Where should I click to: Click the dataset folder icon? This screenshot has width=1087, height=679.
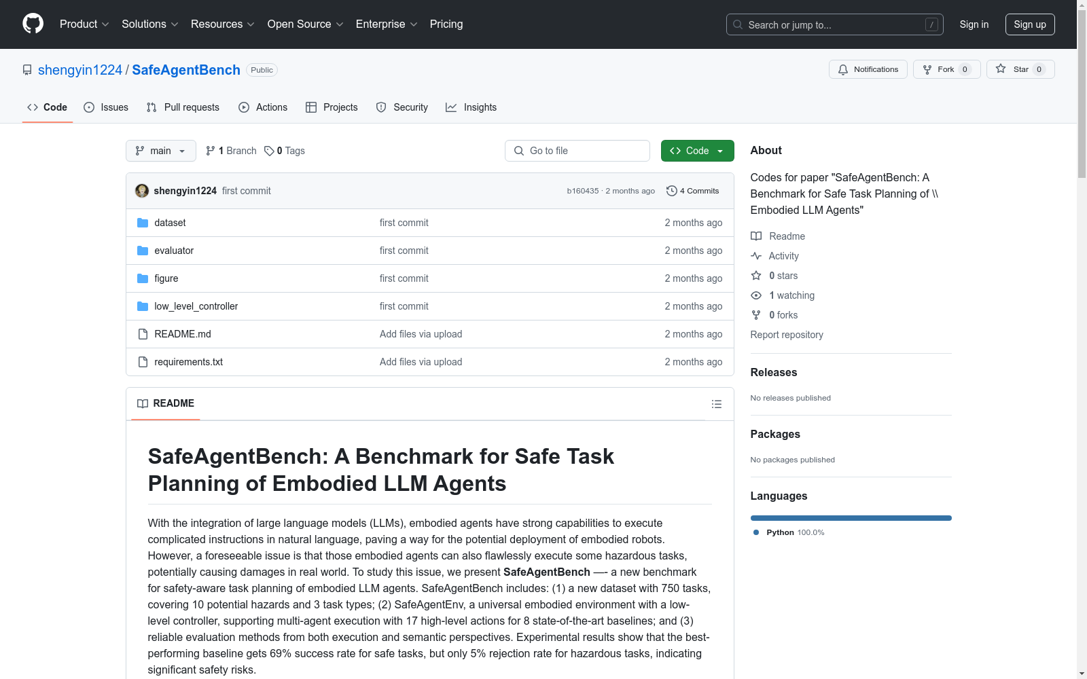pos(143,223)
